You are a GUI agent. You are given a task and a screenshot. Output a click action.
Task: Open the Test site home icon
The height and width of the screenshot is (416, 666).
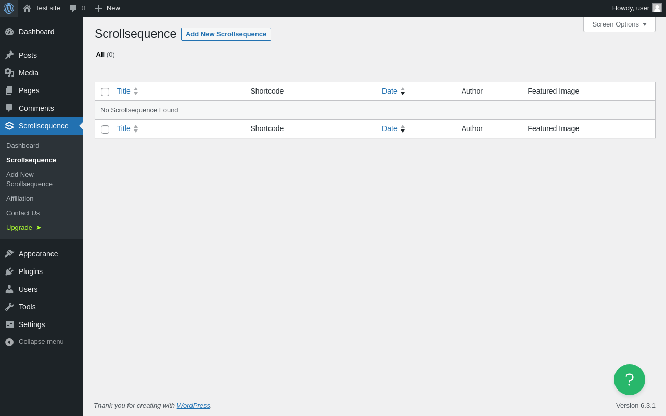click(27, 8)
